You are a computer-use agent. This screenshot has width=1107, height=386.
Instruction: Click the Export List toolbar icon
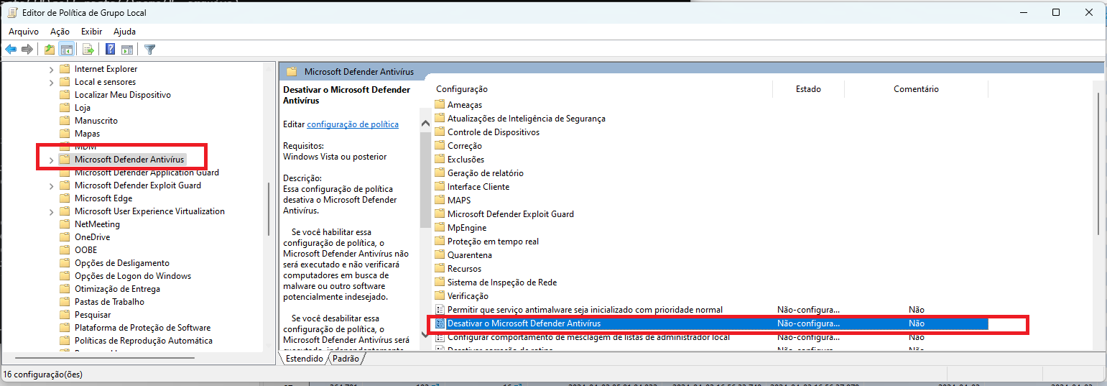pyautogui.click(x=88, y=50)
